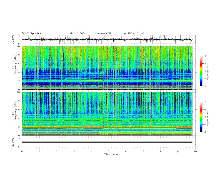Click the time axis tick label '10'
This screenshot has width=220, height=170.
coord(195,151)
